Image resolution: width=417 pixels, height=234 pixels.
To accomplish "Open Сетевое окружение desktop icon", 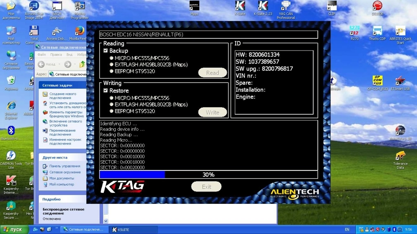I will [11, 60].
